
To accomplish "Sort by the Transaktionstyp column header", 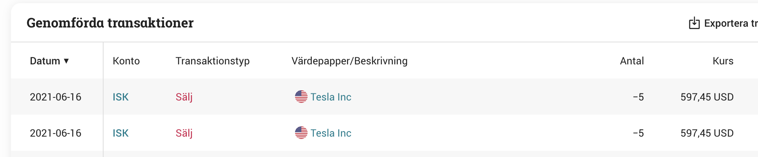I will click(x=212, y=61).
